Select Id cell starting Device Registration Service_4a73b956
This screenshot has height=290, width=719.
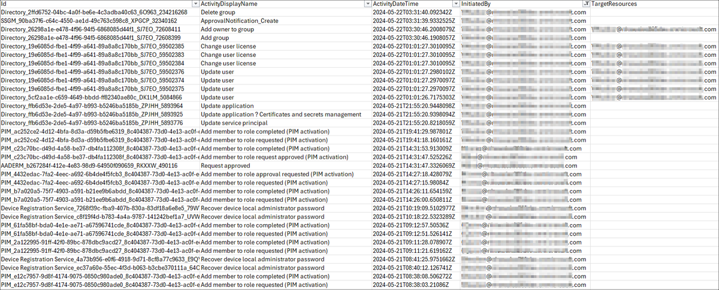coord(99,259)
